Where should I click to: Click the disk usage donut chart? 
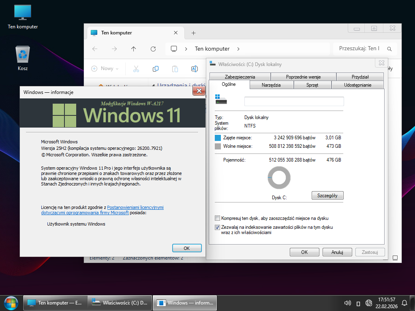click(x=279, y=179)
